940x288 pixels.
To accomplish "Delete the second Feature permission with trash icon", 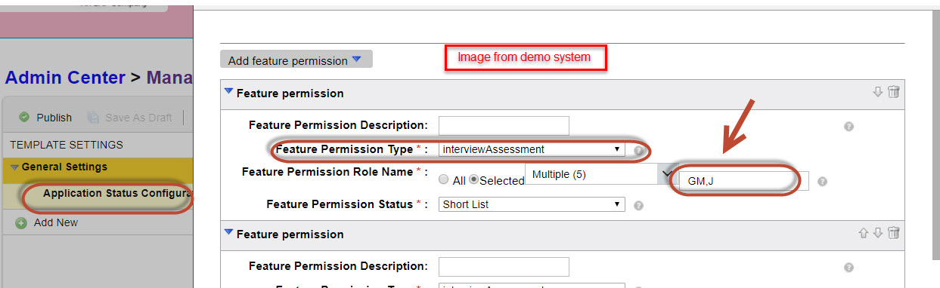I will tap(893, 233).
